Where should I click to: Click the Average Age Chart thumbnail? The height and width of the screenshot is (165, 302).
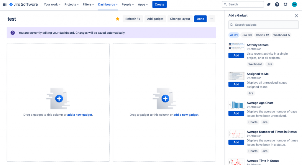pyautogui.click(x=236, y=105)
